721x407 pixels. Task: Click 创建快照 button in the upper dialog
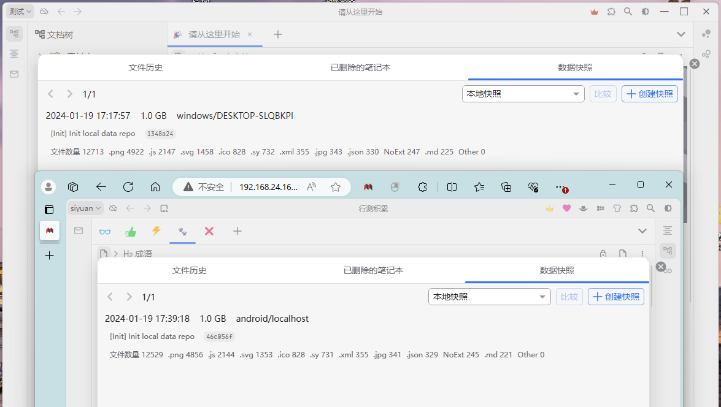click(x=650, y=94)
